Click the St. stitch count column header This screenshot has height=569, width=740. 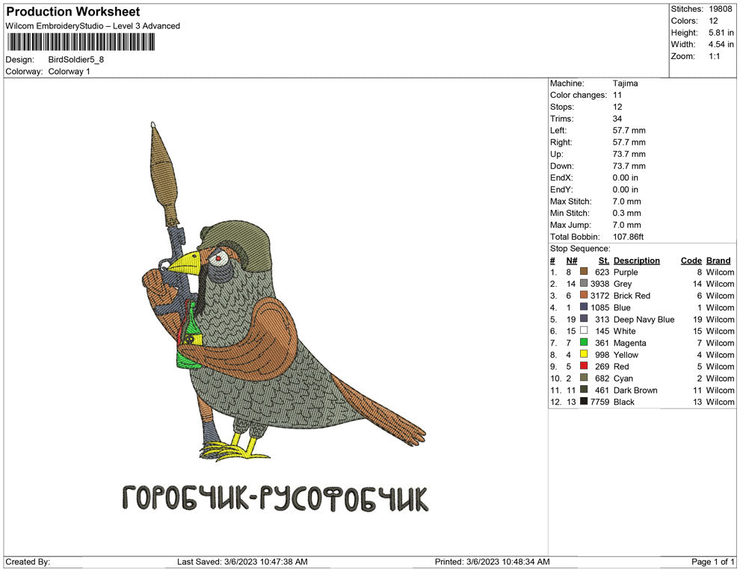(604, 261)
